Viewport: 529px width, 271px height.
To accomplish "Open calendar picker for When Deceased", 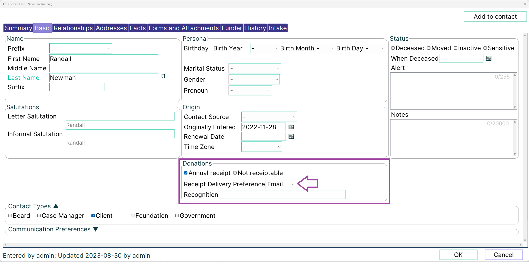I will click(x=489, y=59).
